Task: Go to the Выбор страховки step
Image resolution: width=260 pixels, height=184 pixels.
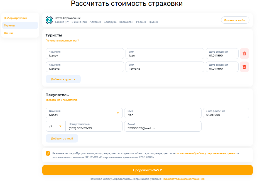Action: (16, 18)
